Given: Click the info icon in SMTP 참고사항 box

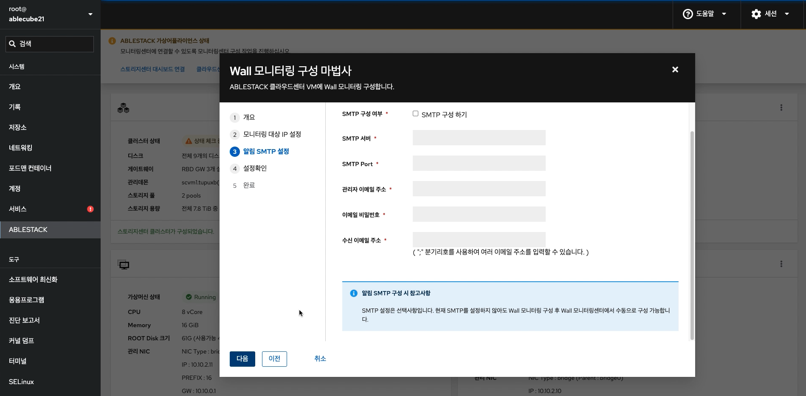Looking at the screenshot, I should click(353, 293).
